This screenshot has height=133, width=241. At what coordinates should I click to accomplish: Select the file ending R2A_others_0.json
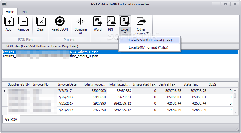(x=120, y=52)
